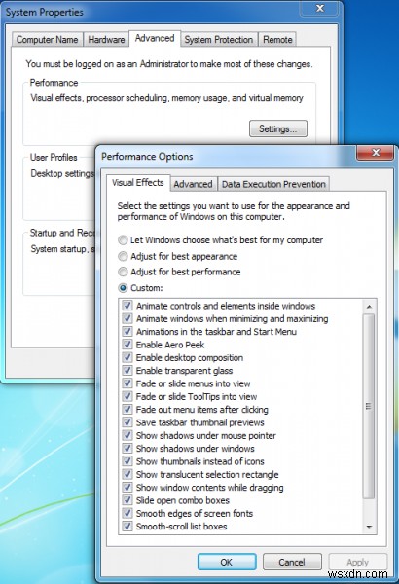Open the System Protection tab
Viewport: 399px width, 584px height.
[x=219, y=40]
